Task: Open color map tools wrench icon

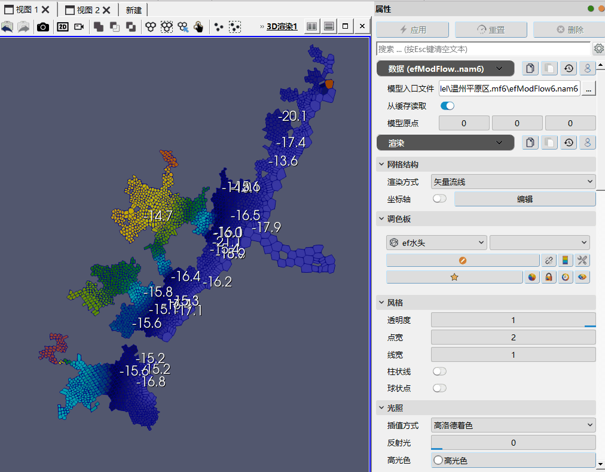Action: pos(582,261)
